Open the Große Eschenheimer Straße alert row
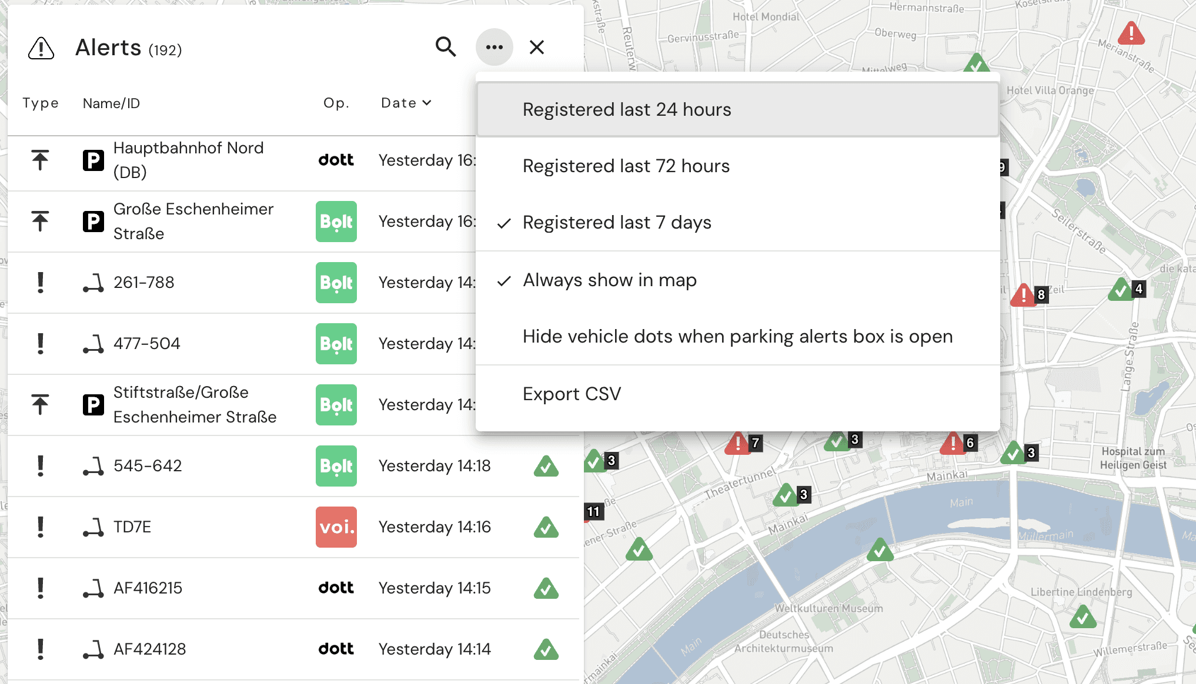The image size is (1196, 684). [193, 222]
